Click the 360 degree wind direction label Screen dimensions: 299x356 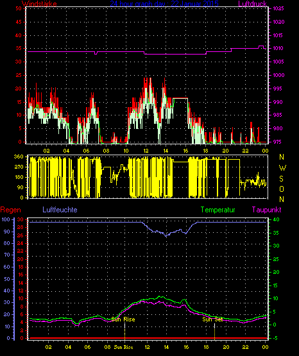tap(19, 157)
